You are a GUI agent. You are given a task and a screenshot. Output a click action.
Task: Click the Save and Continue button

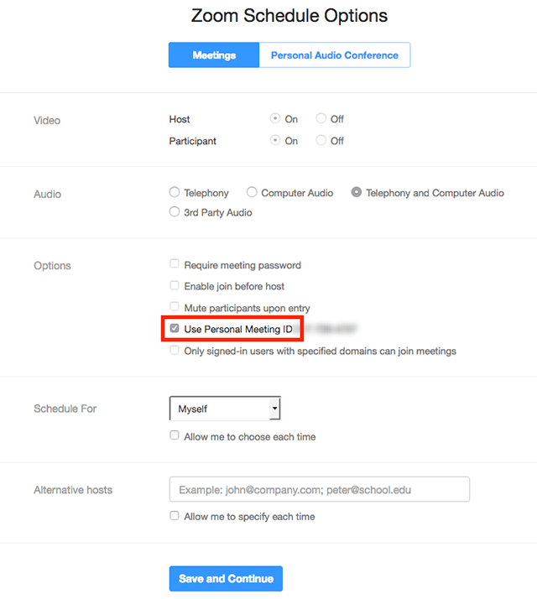[x=226, y=578]
